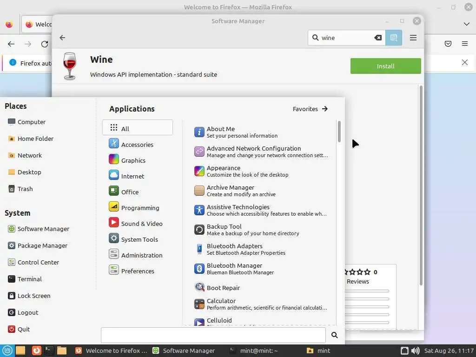Reload the page in Firefox
The image size is (476, 357).
[x=45, y=44]
